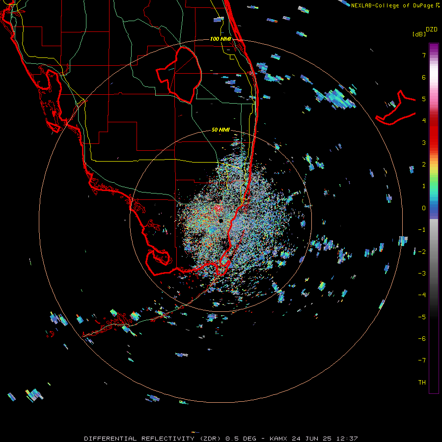The height and width of the screenshot is (442, 442).
Task: Click the 4 dB tick label on the scale
Action: coord(424,121)
